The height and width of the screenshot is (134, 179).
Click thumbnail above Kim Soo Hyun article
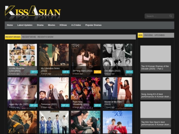pyautogui.click(x=156, y=110)
